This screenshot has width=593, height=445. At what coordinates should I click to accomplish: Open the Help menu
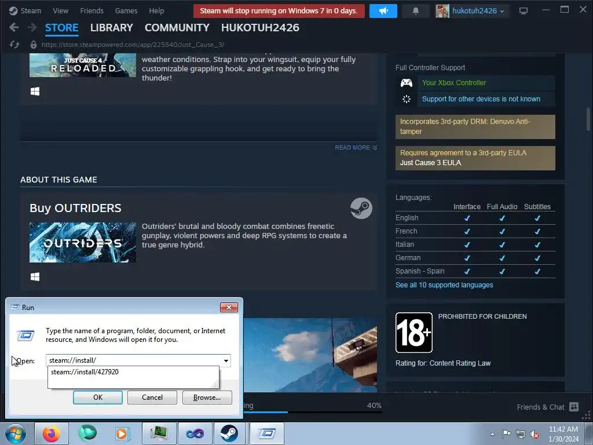coord(156,10)
